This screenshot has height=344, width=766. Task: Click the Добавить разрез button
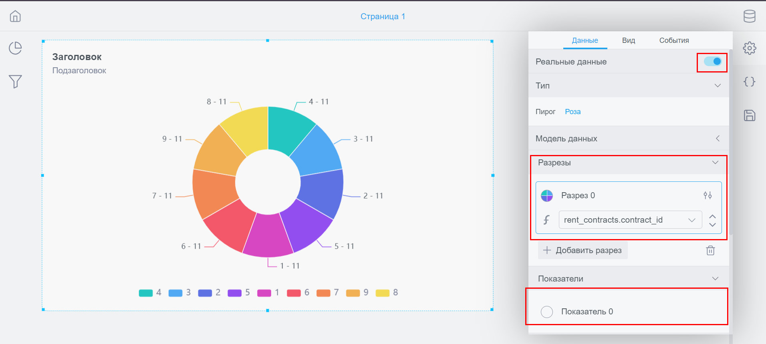pyautogui.click(x=583, y=251)
